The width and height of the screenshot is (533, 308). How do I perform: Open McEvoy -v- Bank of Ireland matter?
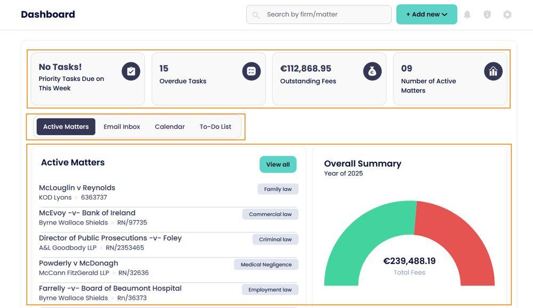pos(87,213)
